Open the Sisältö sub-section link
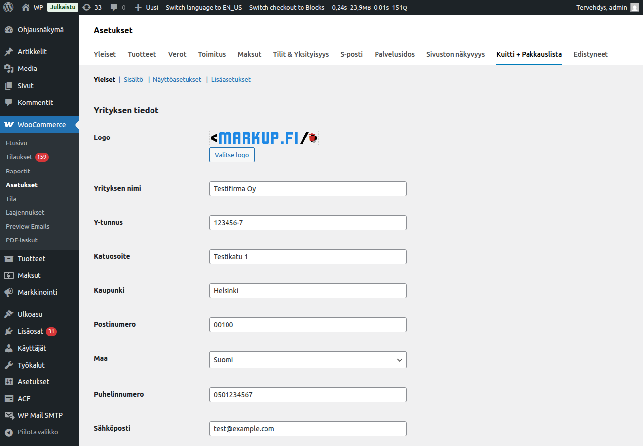This screenshot has height=446, width=643. (x=133, y=79)
